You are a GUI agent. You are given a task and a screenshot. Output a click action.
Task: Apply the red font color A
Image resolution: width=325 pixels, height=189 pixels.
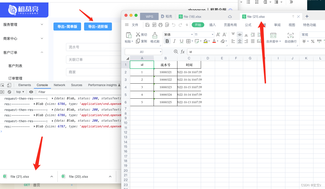point(214,41)
